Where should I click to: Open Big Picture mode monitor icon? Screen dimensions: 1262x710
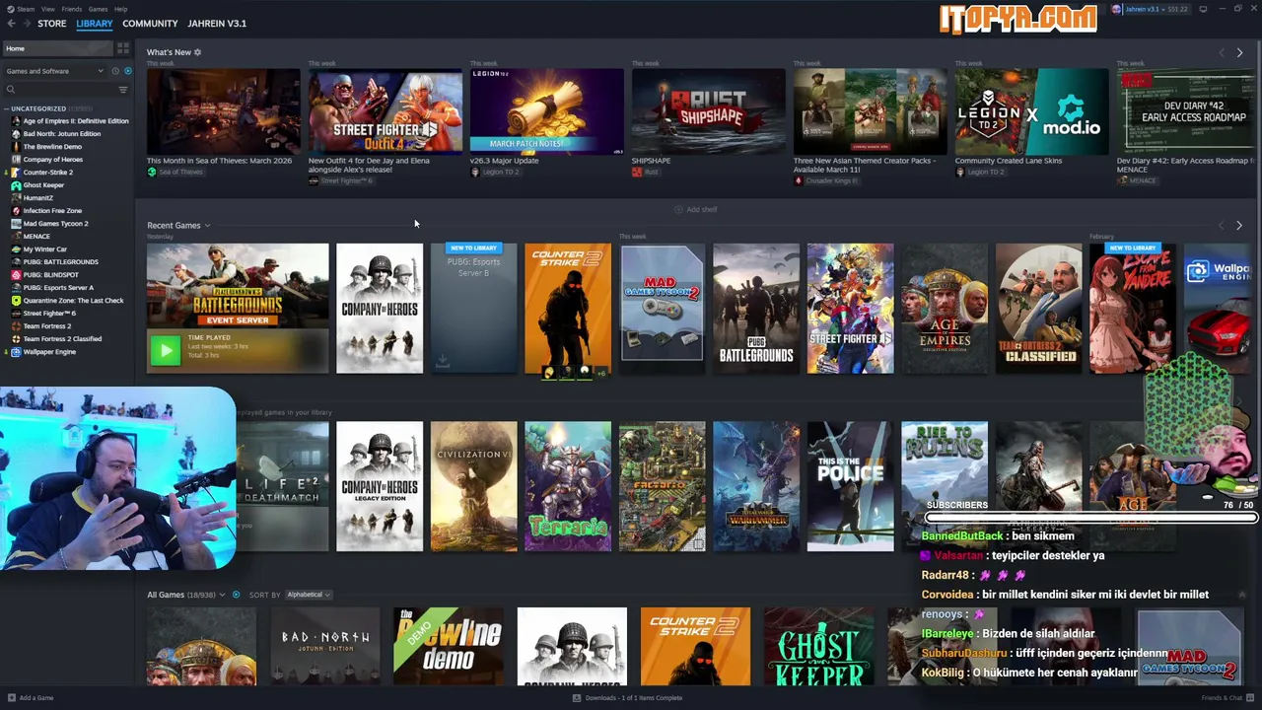pos(1203,9)
